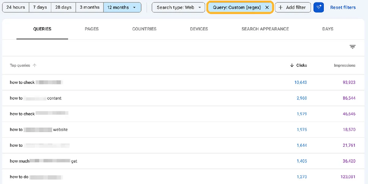Viewport: 368px width, 184px height.
Task: Select query ending with 'website'
Action: click(x=39, y=130)
